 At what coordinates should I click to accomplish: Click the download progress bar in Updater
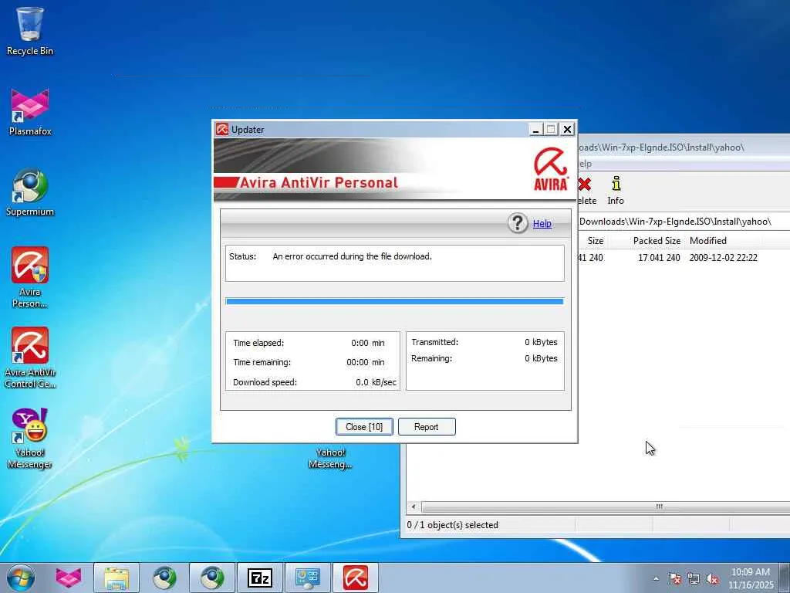[x=394, y=302]
